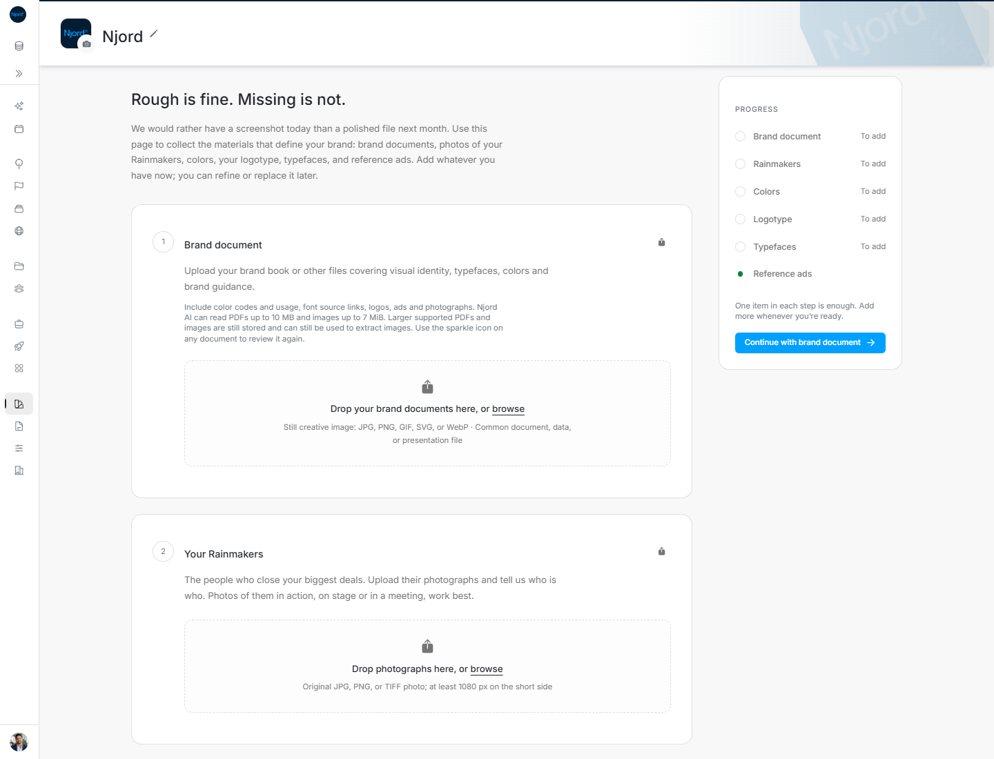This screenshot has width=994, height=759.
Task: Select Typefaces step in Progress
Action: pos(810,247)
